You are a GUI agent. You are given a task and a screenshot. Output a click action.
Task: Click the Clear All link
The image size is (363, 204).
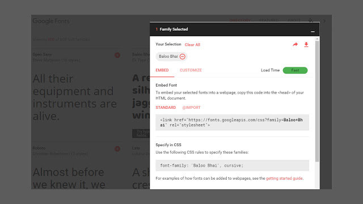[x=192, y=45]
